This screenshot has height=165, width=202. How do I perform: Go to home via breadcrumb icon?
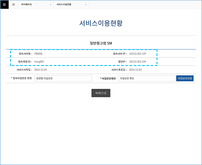click(13, 5)
